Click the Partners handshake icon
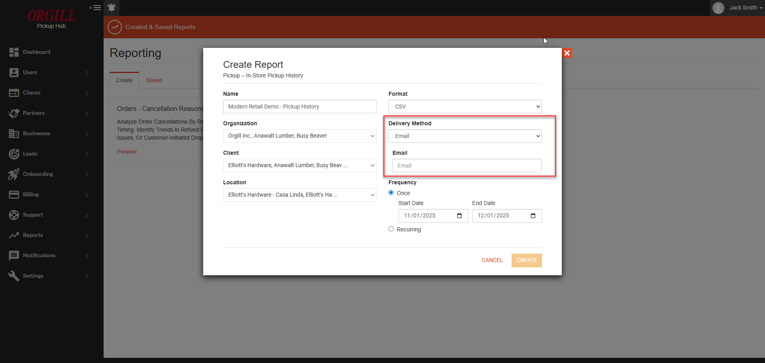Viewport: 765px width, 363px height. pos(14,113)
